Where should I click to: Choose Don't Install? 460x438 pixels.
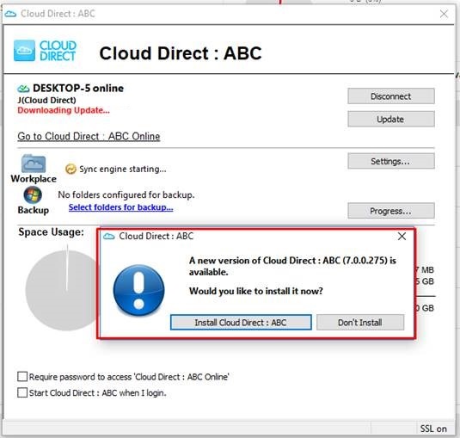[x=360, y=323]
